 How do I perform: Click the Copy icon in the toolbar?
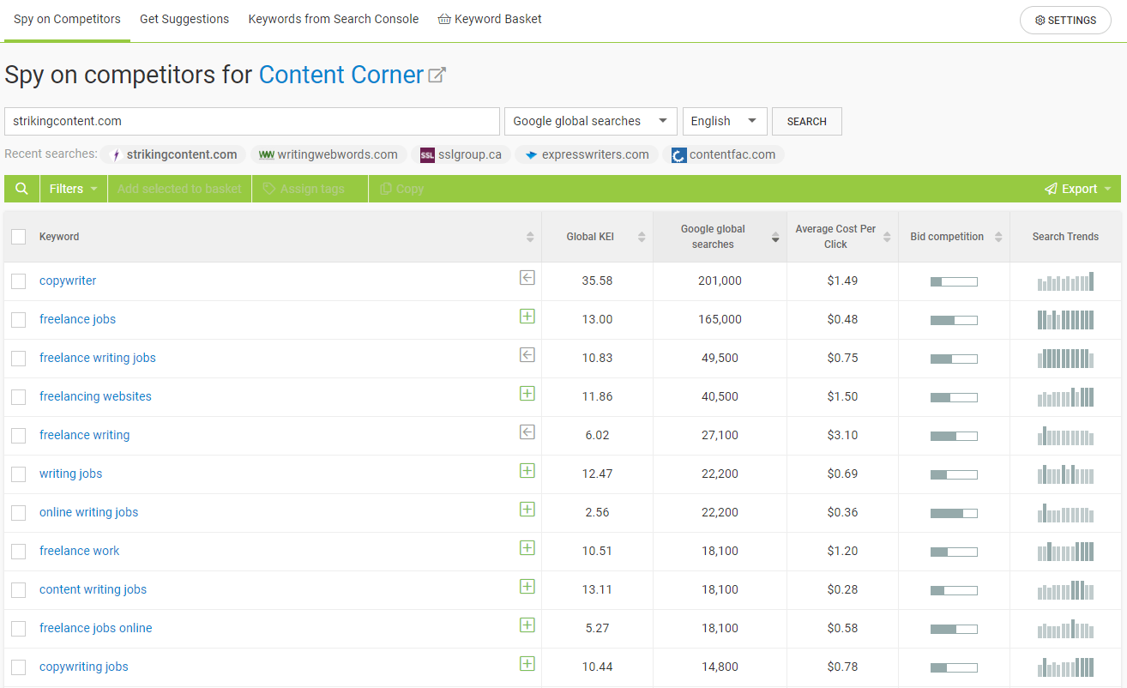387,188
